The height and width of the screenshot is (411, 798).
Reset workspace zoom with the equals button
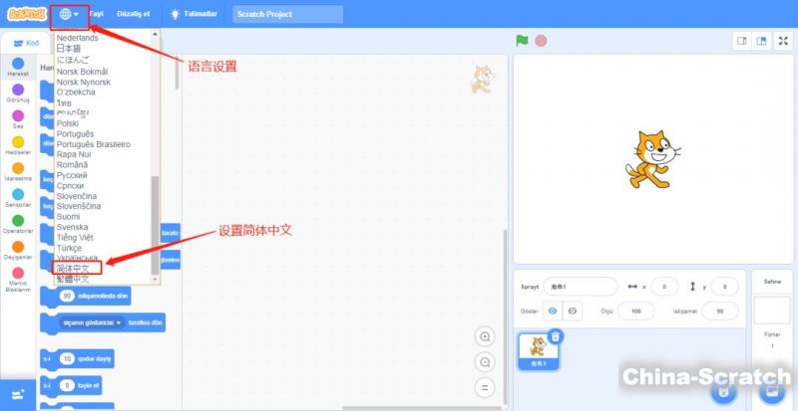coord(485,387)
